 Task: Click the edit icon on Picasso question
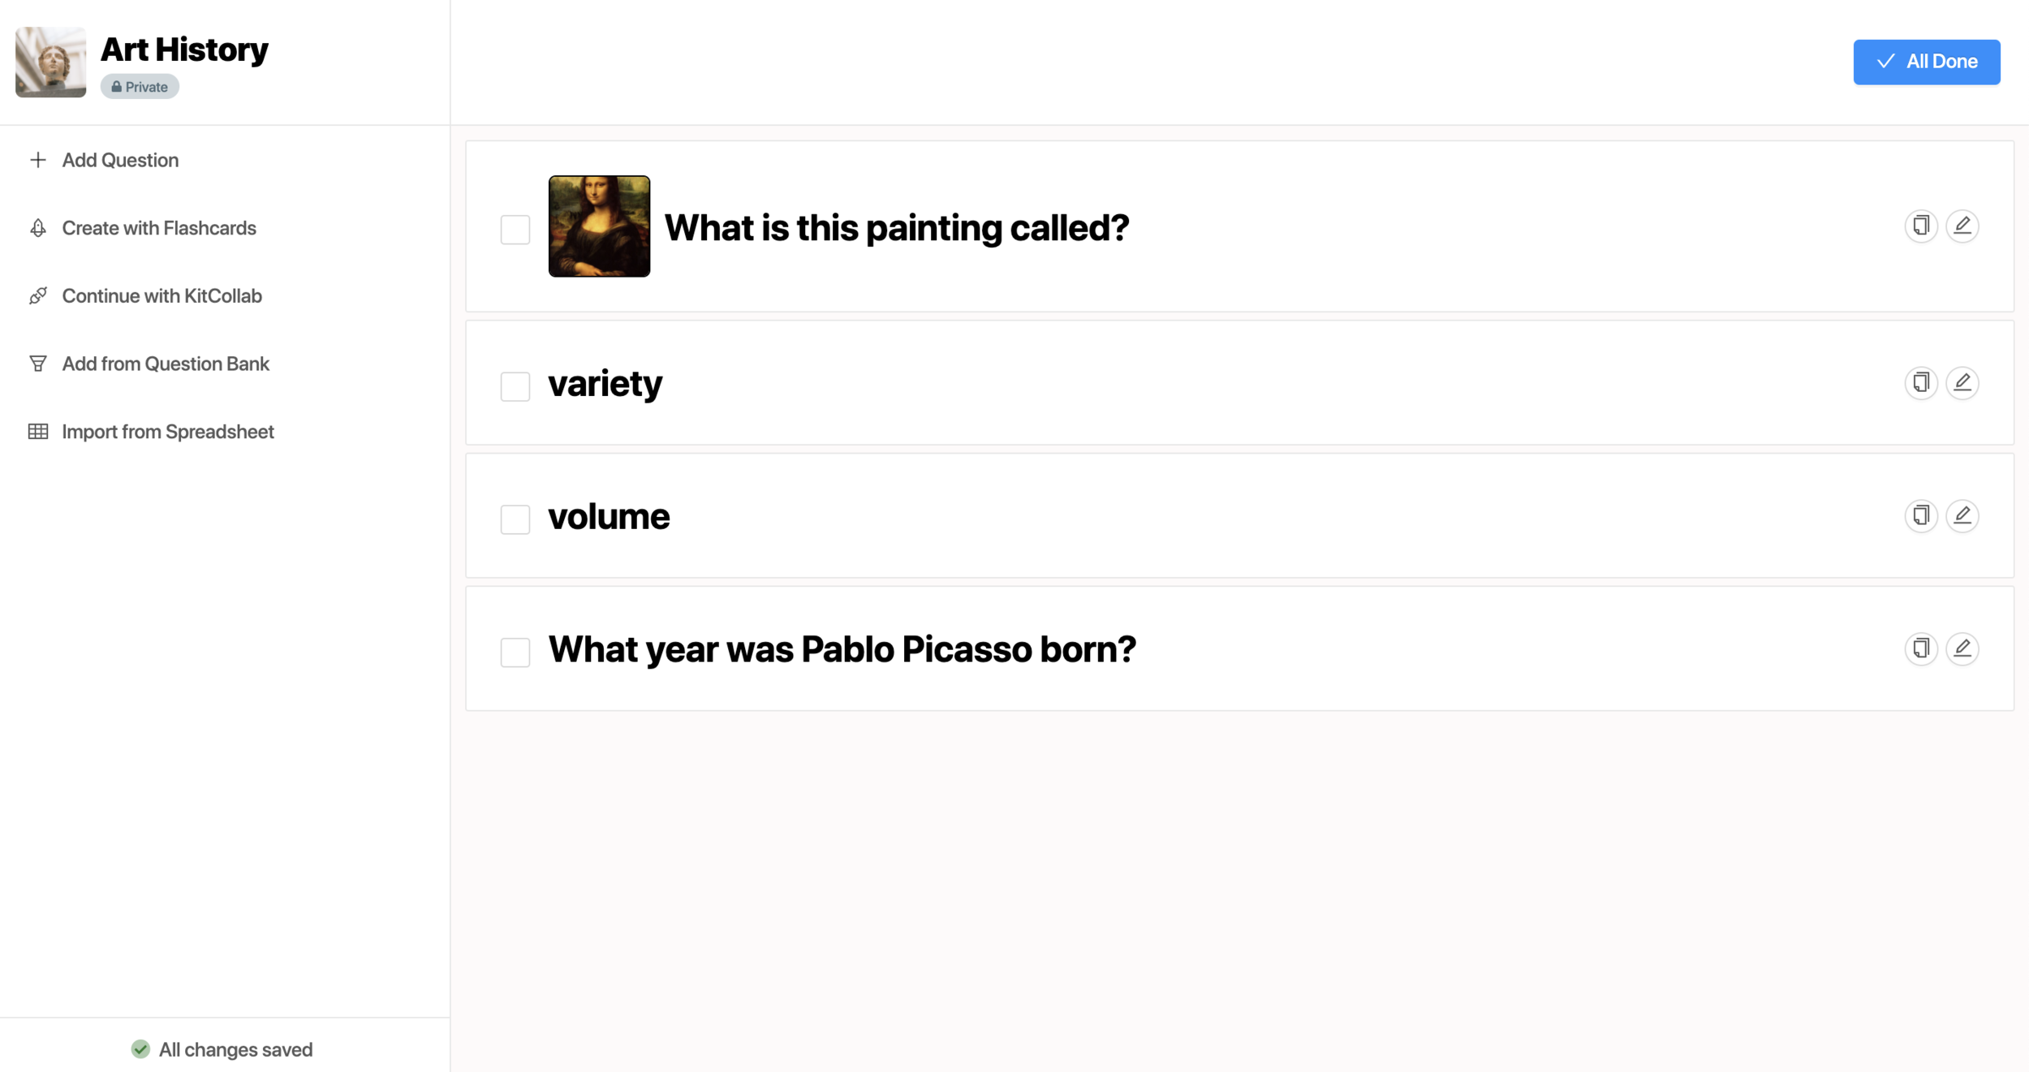point(1961,648)
